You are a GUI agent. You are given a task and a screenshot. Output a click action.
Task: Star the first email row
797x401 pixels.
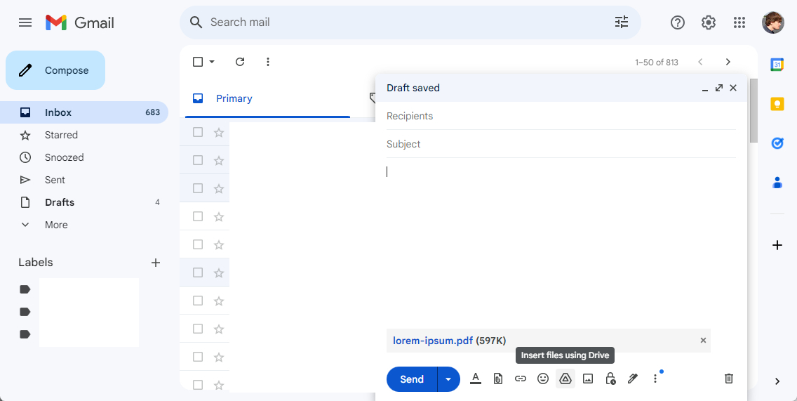tap(219, 132)
